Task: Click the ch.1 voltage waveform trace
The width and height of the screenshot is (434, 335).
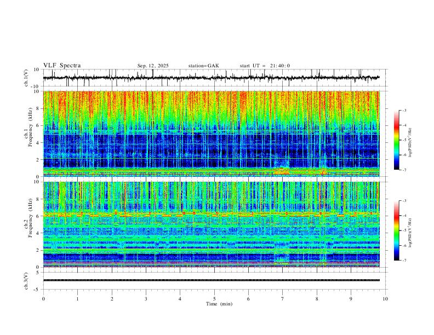Action: tap(211, 78)
